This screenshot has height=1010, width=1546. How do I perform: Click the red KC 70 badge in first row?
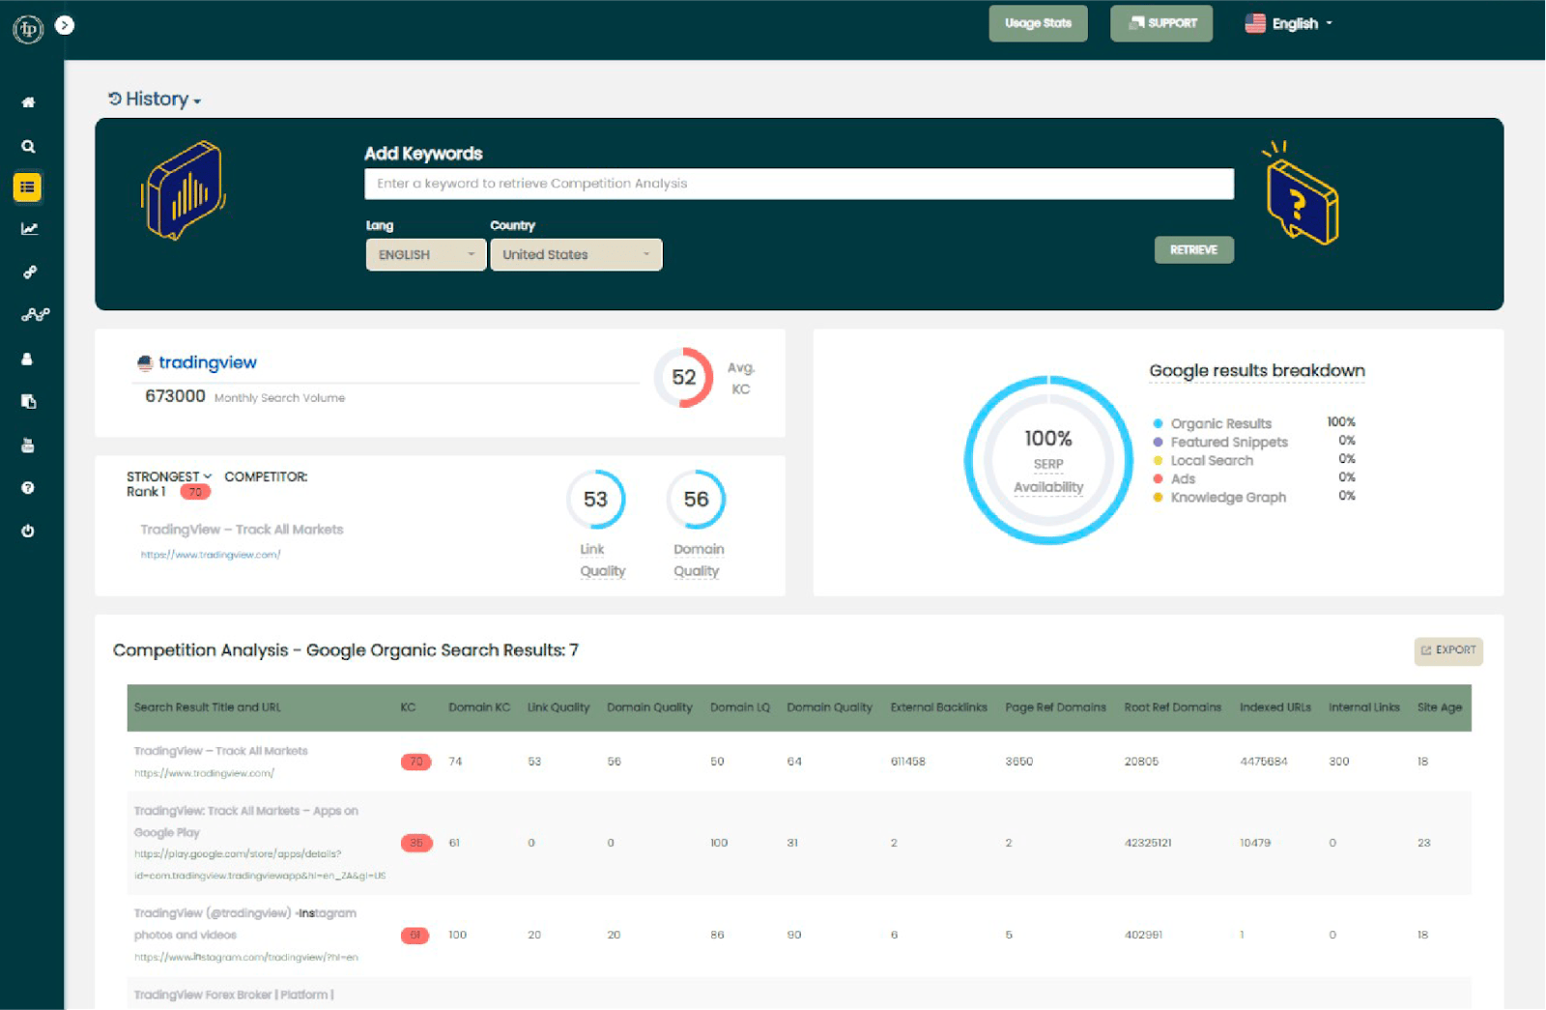415,762
